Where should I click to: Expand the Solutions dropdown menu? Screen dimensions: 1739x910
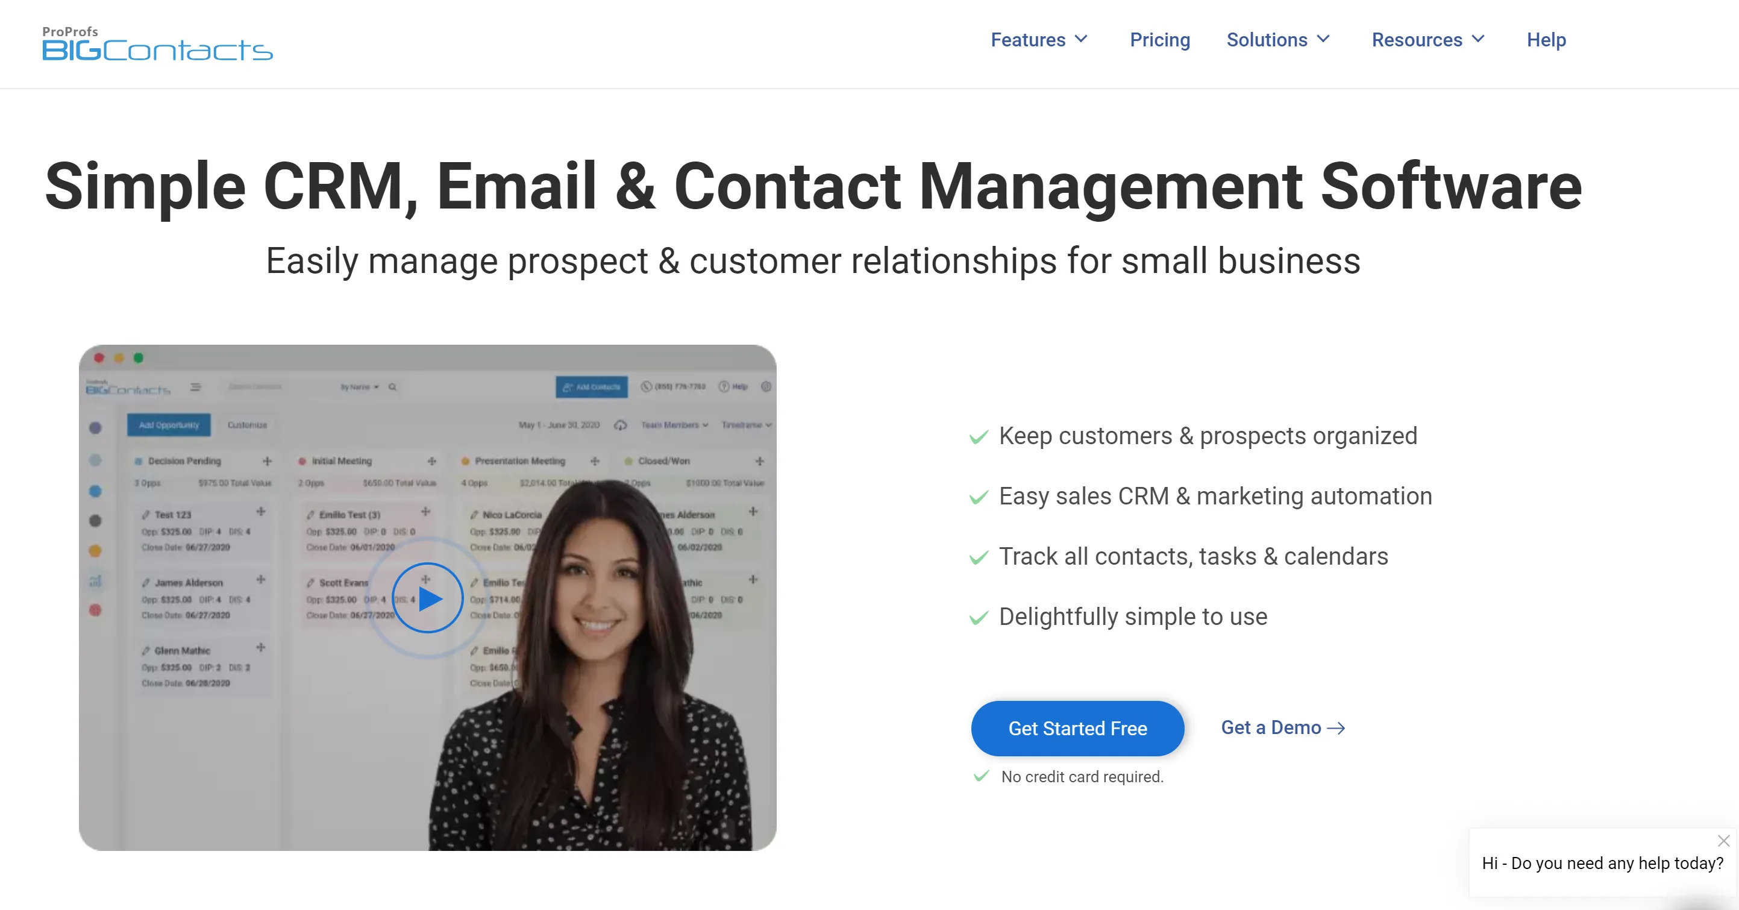[x=1277, y=40]
